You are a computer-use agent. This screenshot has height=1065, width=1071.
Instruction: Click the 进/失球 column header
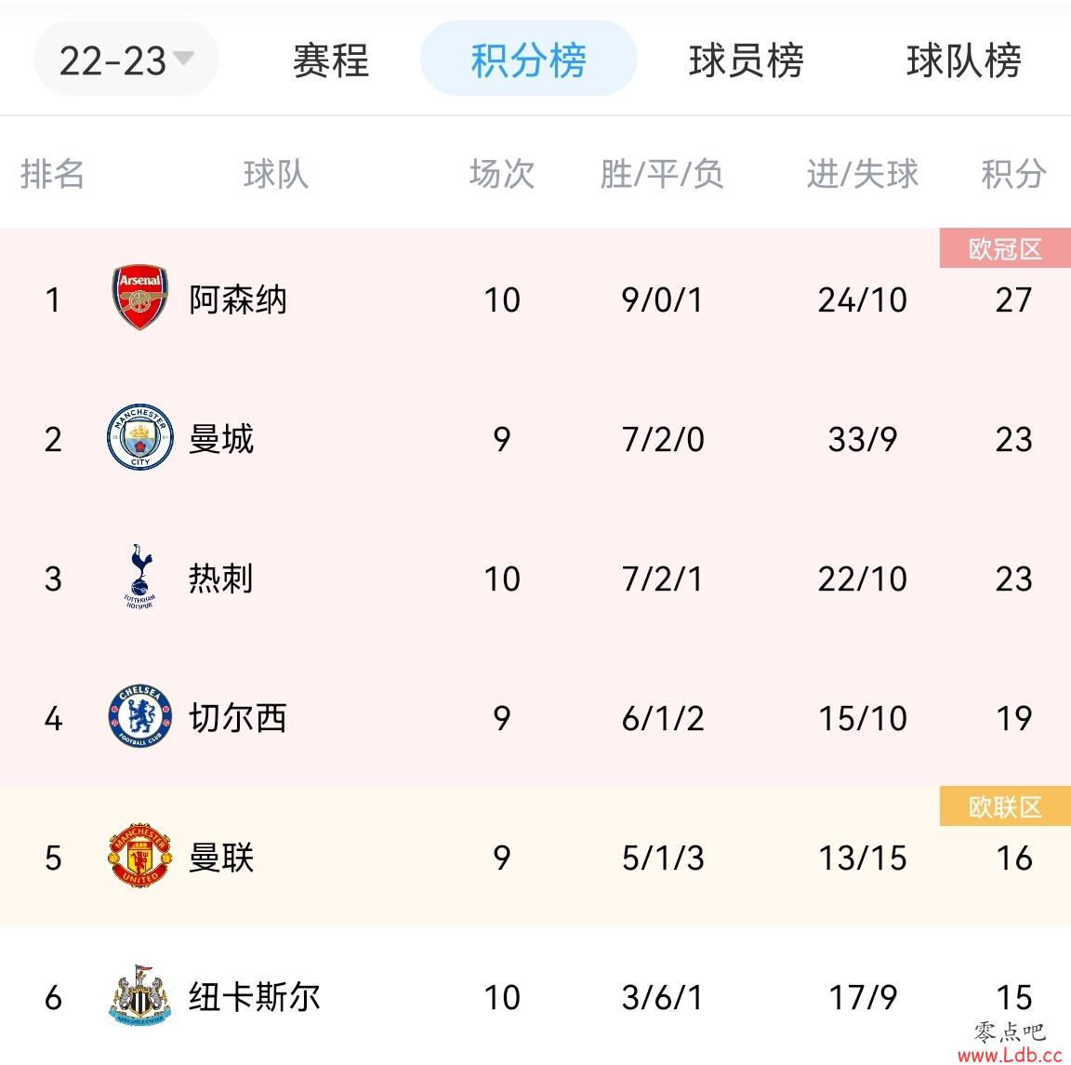(x=863, y=174)
